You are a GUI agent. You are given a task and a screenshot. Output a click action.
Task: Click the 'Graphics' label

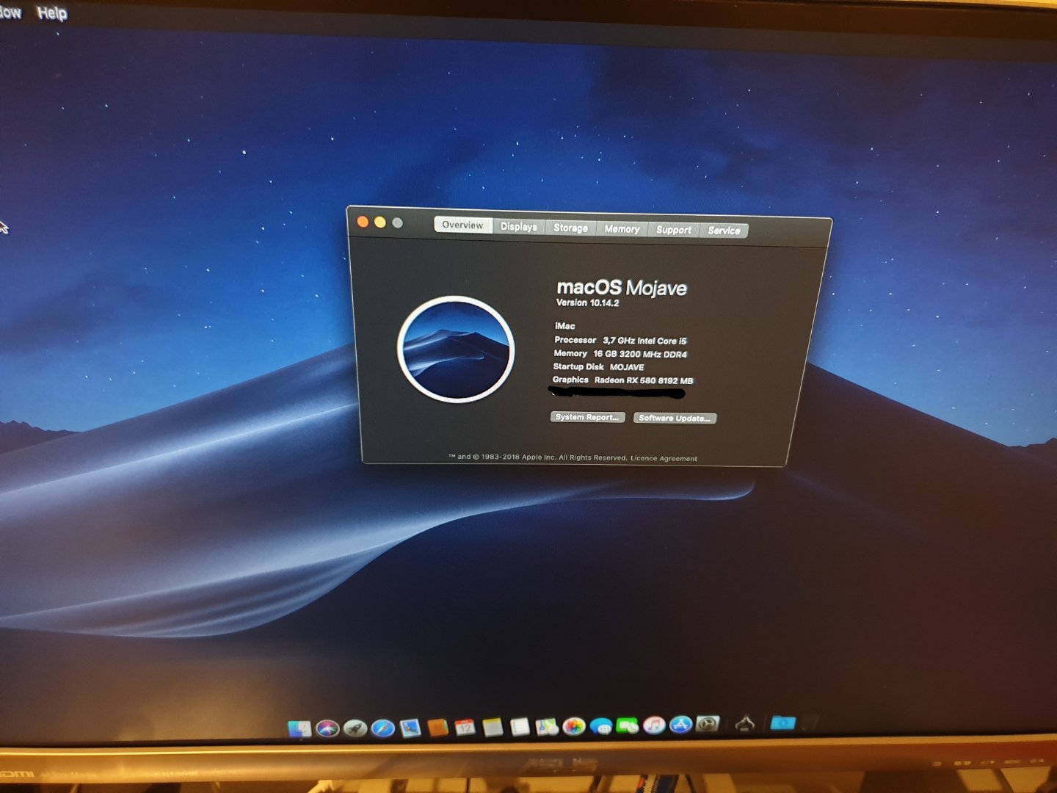[x=570, y=380]
